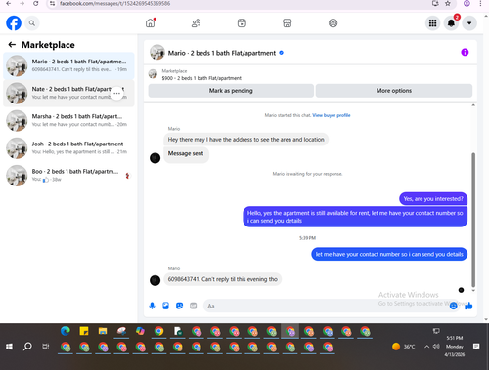Open the Chrome three-dot menu
Viewport: 489px width, 370px height.
pos(480,4)
